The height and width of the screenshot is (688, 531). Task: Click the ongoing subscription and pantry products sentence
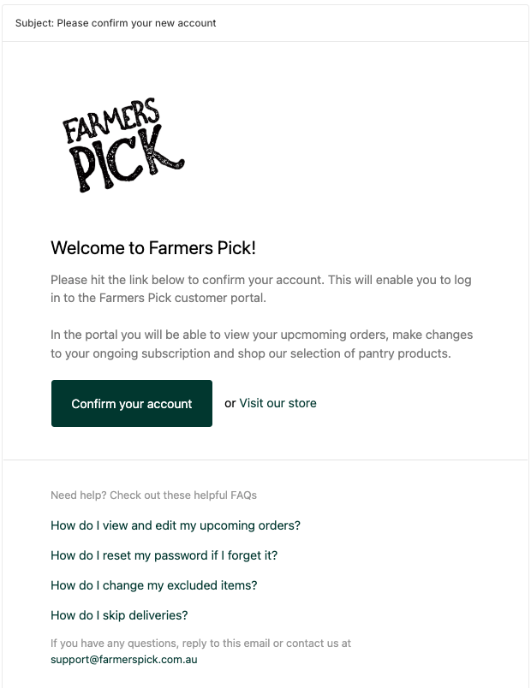click(251, 353)
